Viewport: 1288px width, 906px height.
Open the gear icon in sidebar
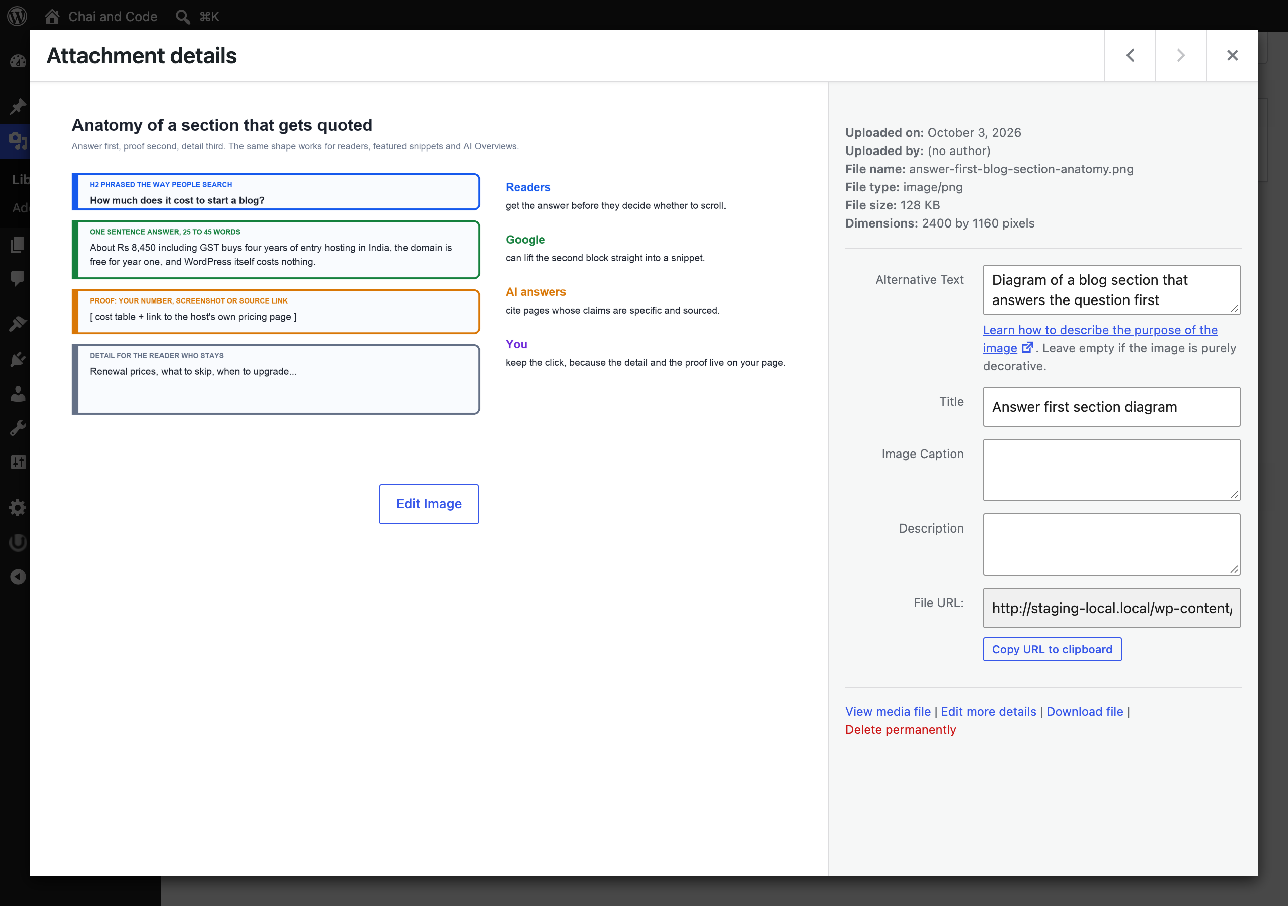point(18,507)
